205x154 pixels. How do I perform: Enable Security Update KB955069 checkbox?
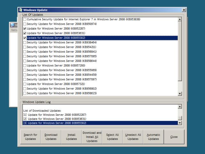click(25, 70)
